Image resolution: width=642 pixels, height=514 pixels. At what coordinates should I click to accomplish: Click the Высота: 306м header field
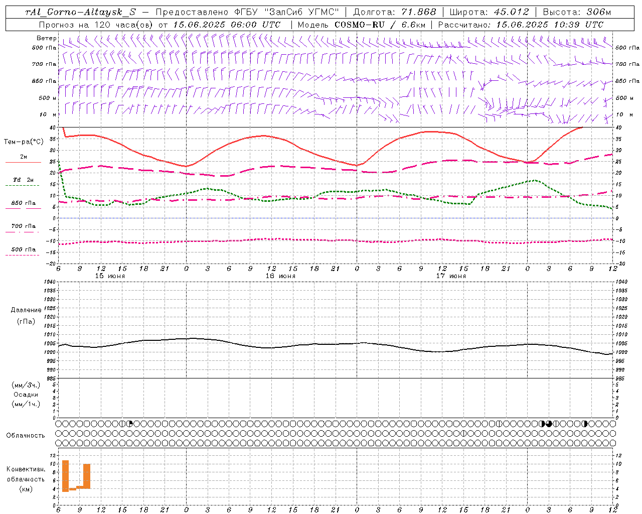click(x=577, y=12)
